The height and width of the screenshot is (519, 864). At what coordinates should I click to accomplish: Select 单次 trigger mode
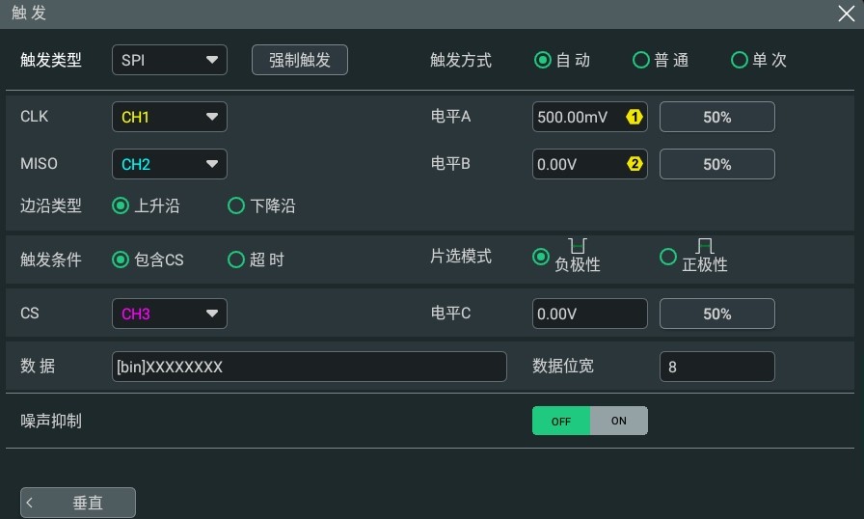click(759, 60)
